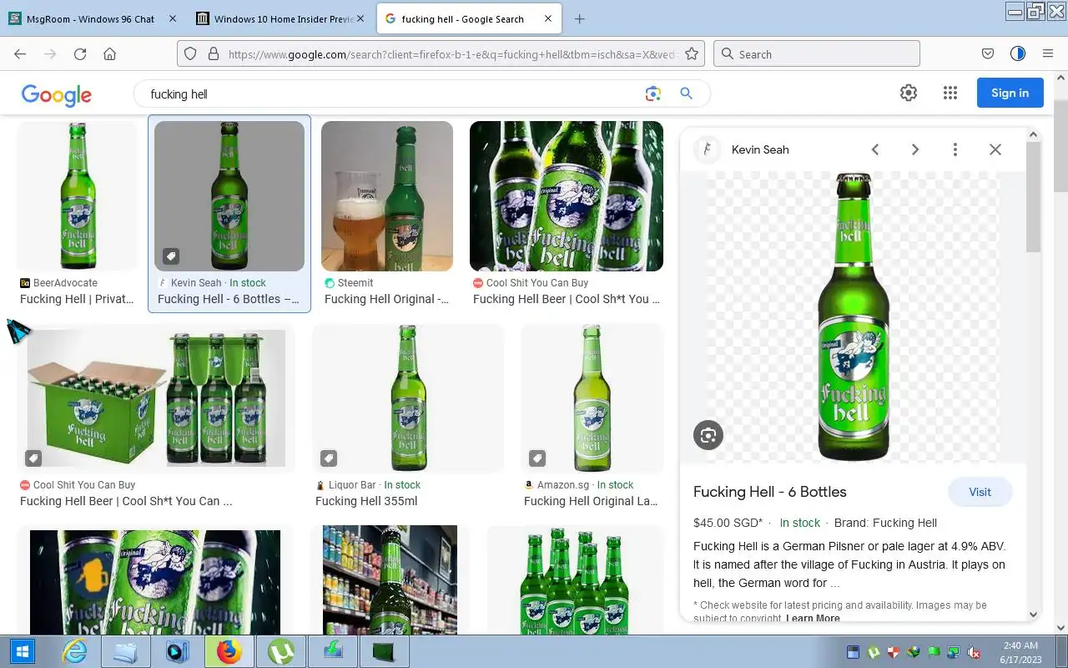This screenshot has height=668, width=1068.
Task: Focus the Firefox URL address bar
Action: click(x=451, y=54)
